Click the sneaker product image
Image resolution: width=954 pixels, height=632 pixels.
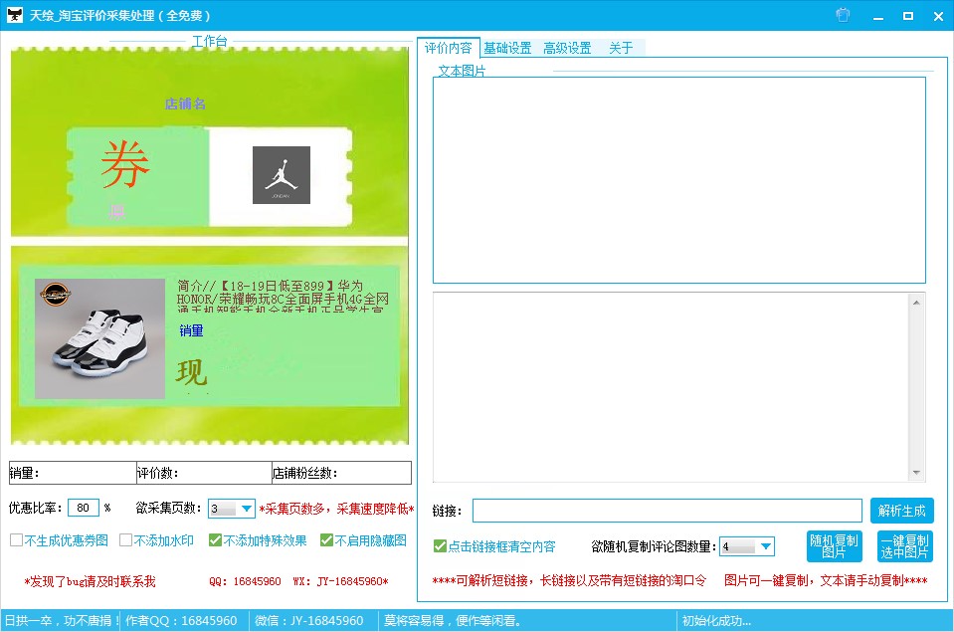click(99, 338)
